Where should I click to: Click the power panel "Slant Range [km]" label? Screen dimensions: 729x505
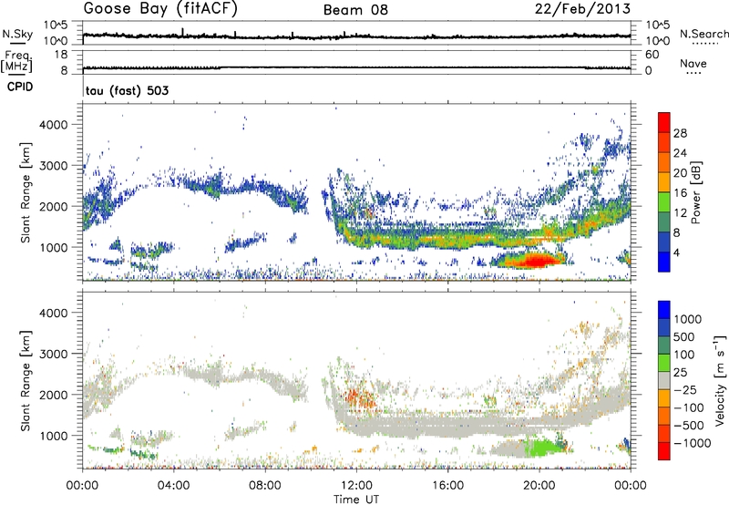click(26, 192)
